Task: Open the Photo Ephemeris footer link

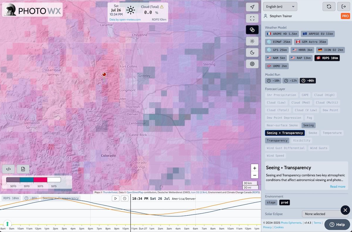Action: point(291,223)
